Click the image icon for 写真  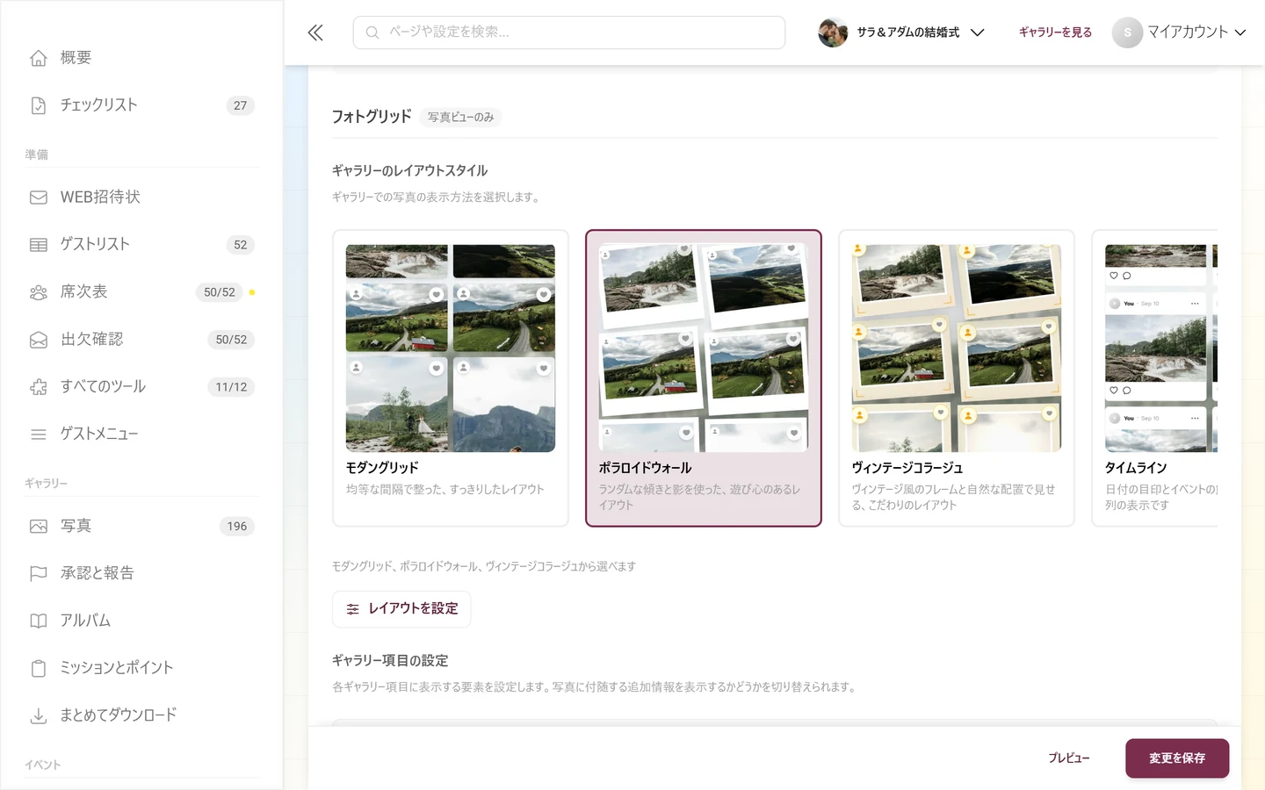coord(39,527)
